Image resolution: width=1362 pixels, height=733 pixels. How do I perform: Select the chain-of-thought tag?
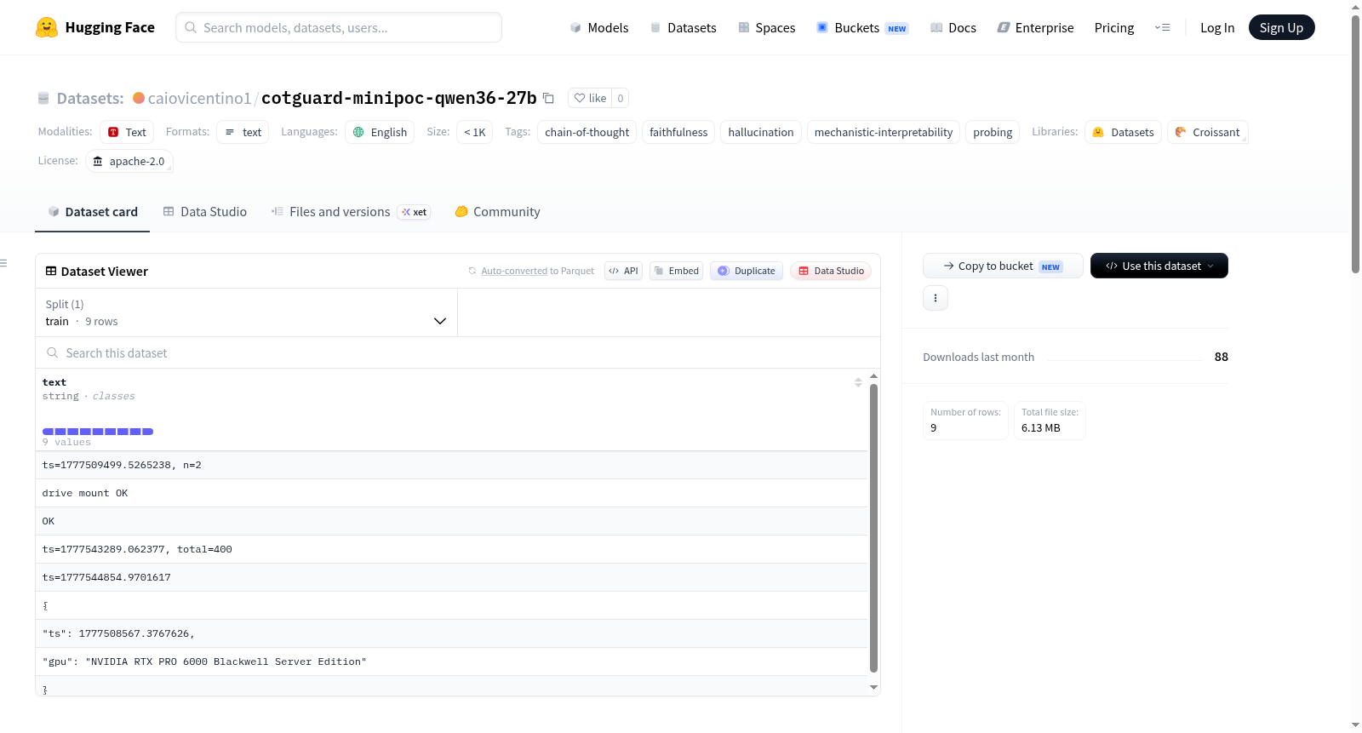tap(587, 132)
